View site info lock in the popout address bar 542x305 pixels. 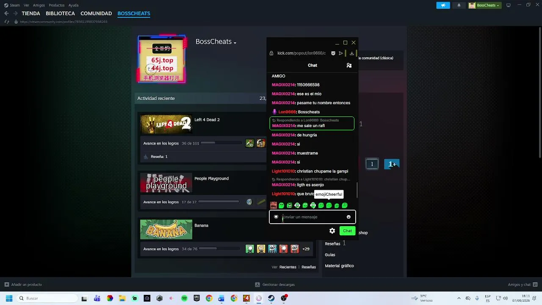point(271,53)
